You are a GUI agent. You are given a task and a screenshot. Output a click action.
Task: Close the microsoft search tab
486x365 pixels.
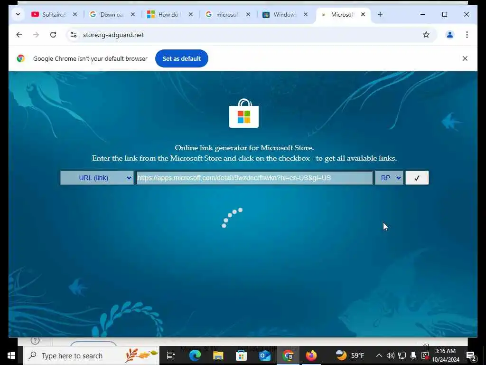coord(248,14)
